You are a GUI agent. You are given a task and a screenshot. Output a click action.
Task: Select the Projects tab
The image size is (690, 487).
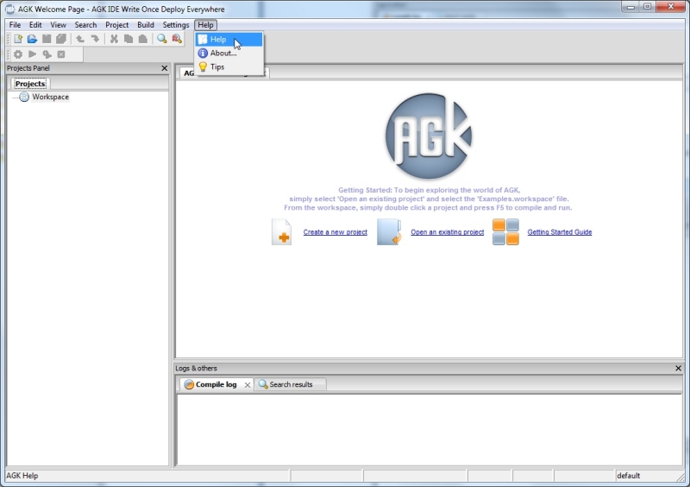click(x=30, y=84)
